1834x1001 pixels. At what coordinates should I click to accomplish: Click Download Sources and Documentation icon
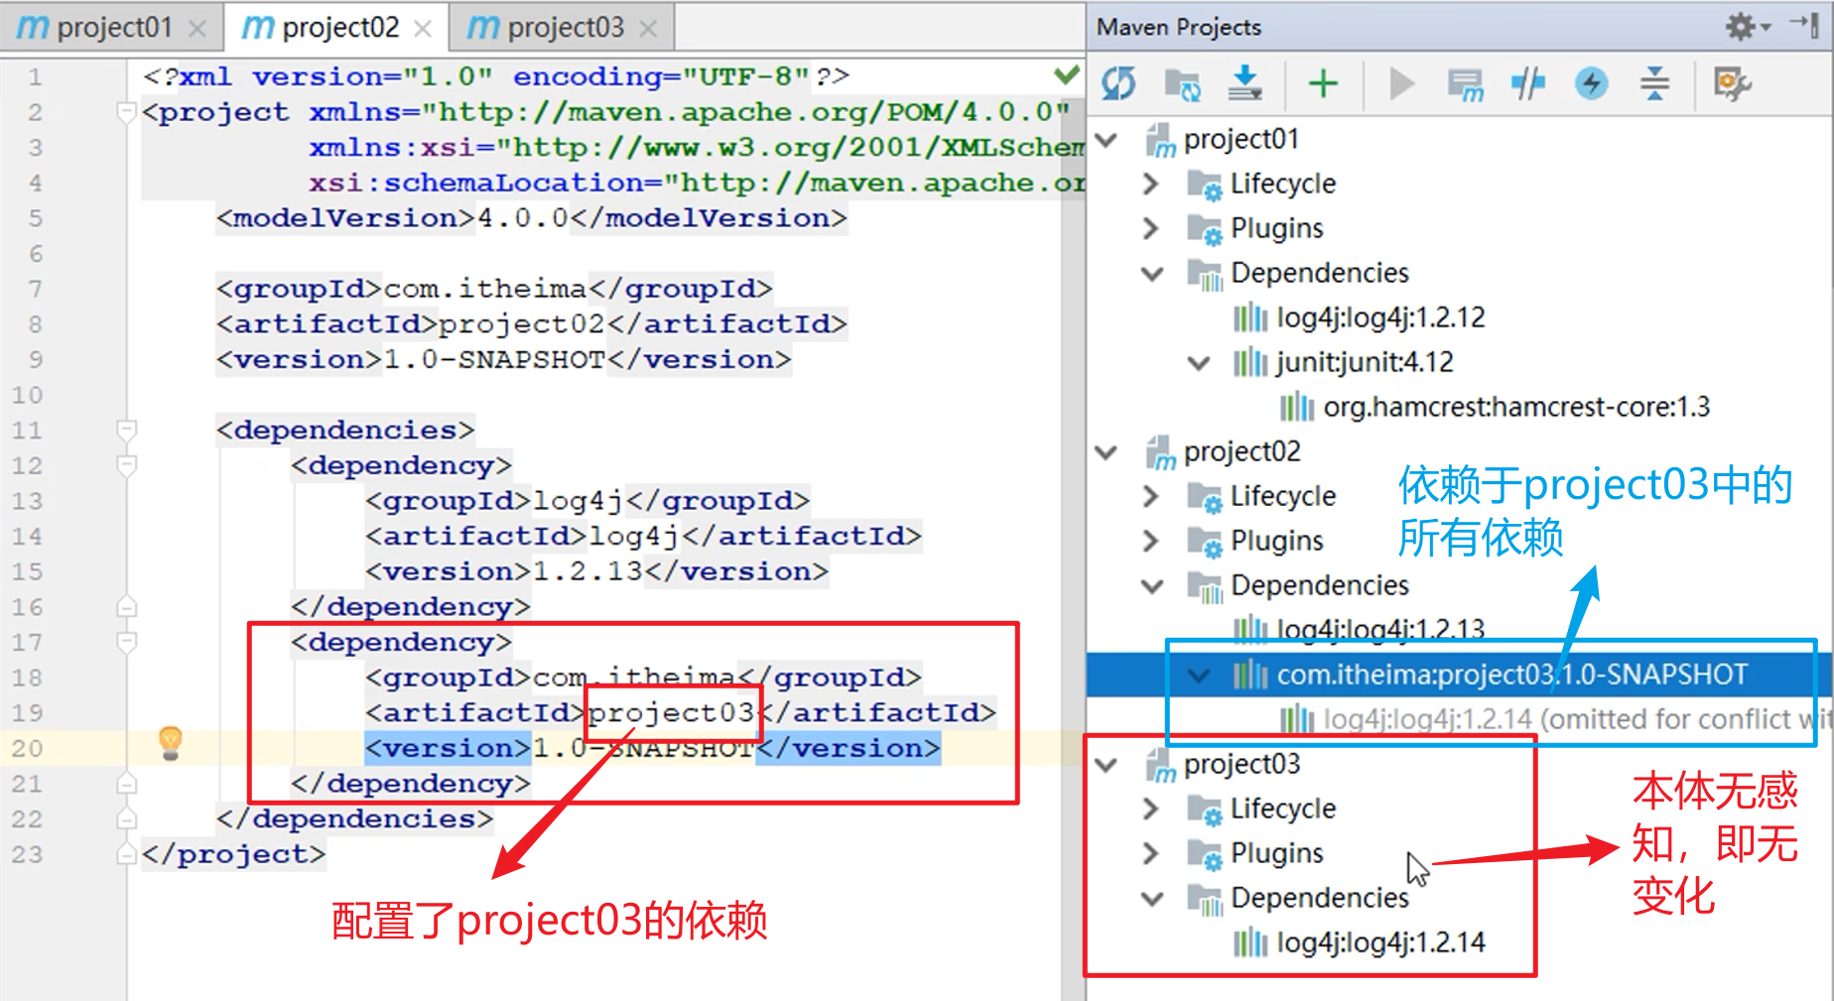click(1244, 83)
